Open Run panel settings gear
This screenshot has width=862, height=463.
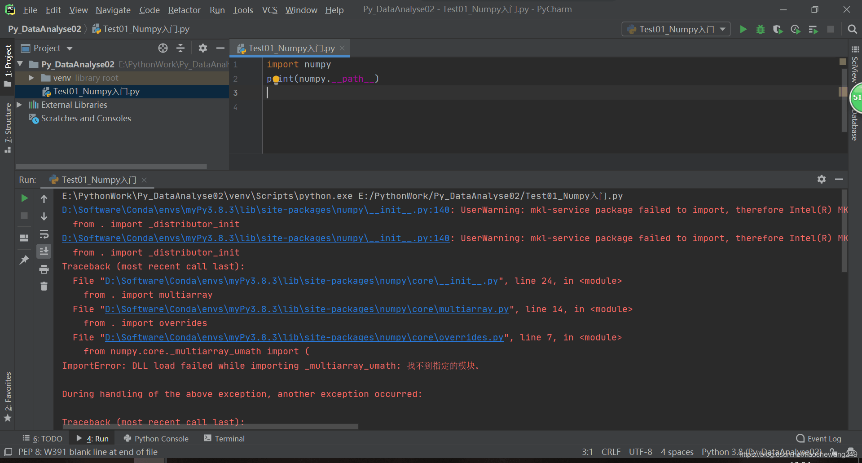point(822,179)
